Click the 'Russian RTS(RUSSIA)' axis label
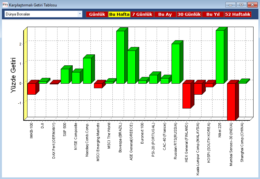This screenshot has width=260, height=179. tap(175, 141)
